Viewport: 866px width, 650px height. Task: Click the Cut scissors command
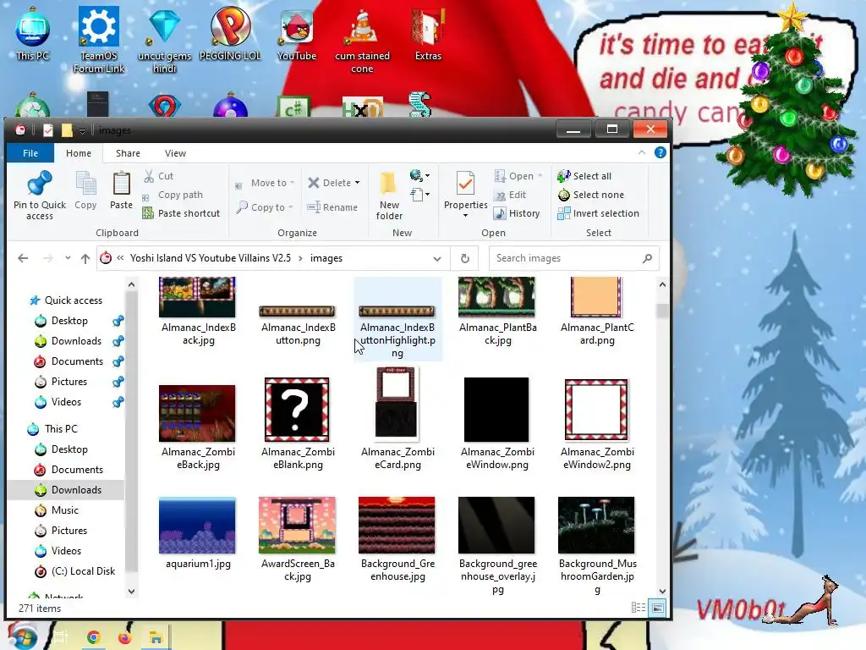158,176
